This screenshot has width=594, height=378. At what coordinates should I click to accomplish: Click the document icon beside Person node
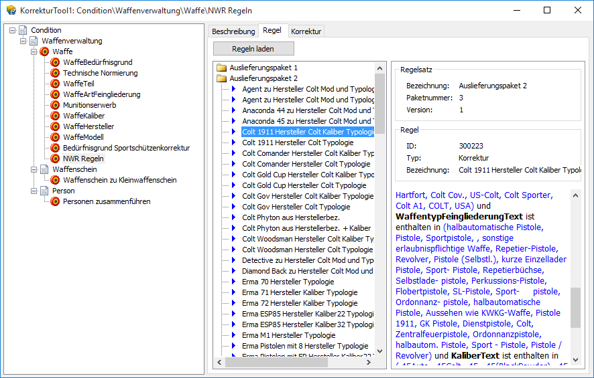pos(45,191)
